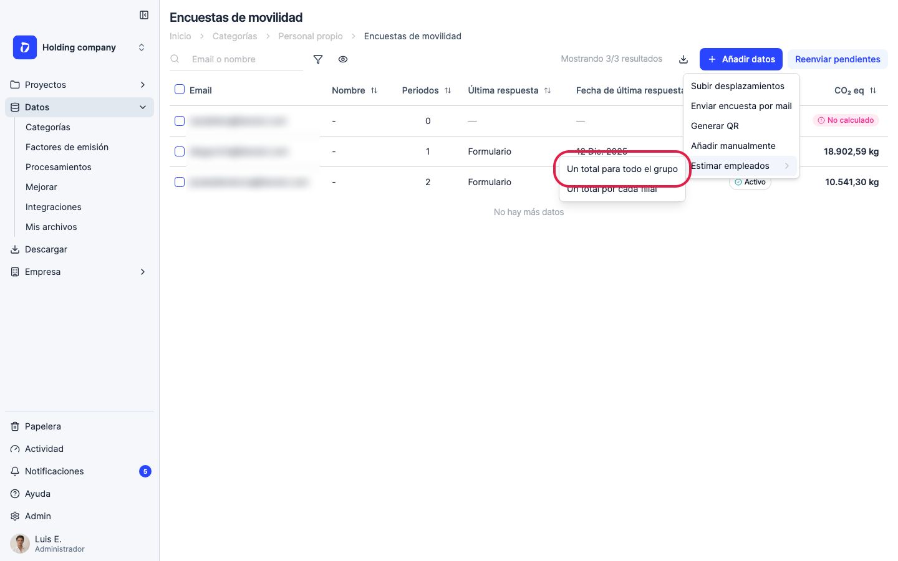Open Integraciones
The height and width of the screenshot is (561, 898).
(x=54, y=207)
